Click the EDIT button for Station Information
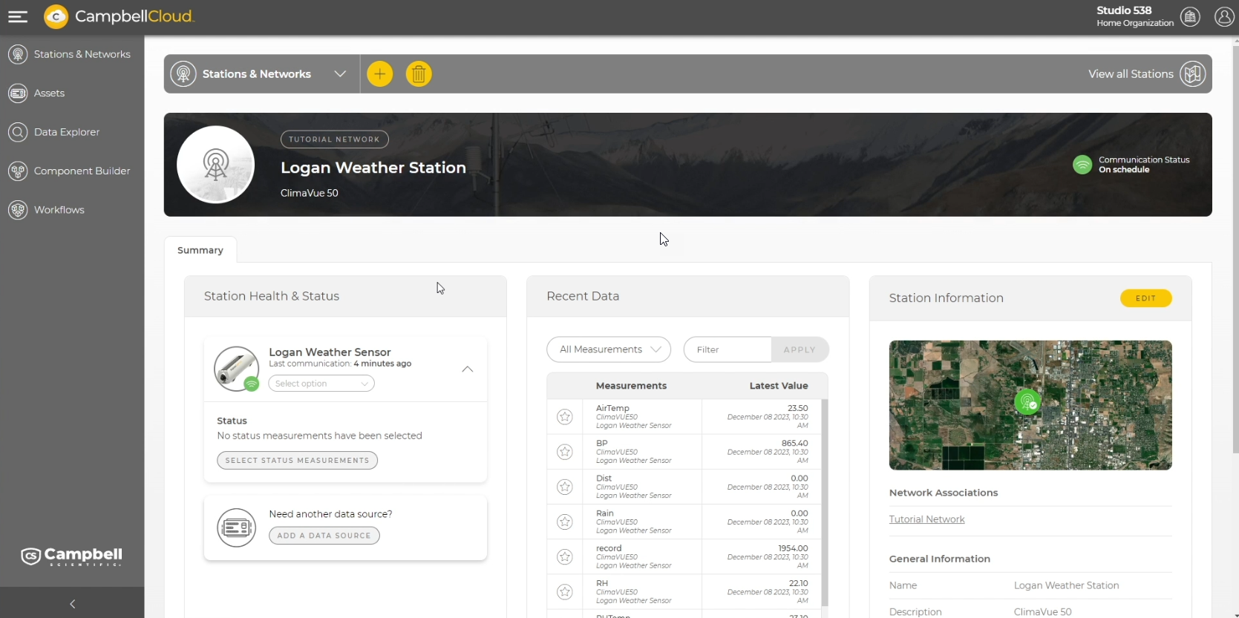The width and height of the screenshot is (1239, 618). click(1145, 298)
